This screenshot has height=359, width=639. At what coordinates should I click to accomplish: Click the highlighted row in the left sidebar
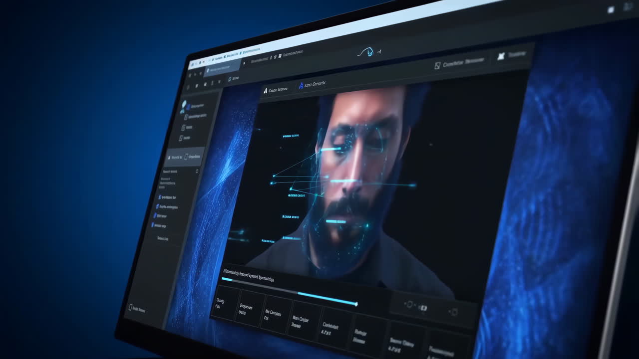pos(184,157)
